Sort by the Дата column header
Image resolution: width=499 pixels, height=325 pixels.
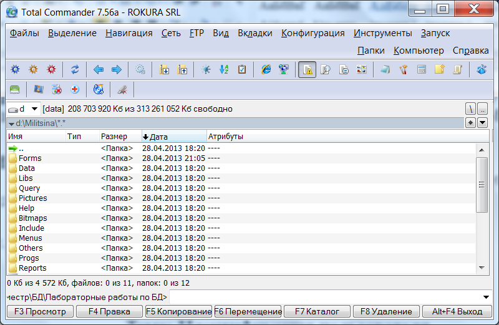tap(174, 137)
